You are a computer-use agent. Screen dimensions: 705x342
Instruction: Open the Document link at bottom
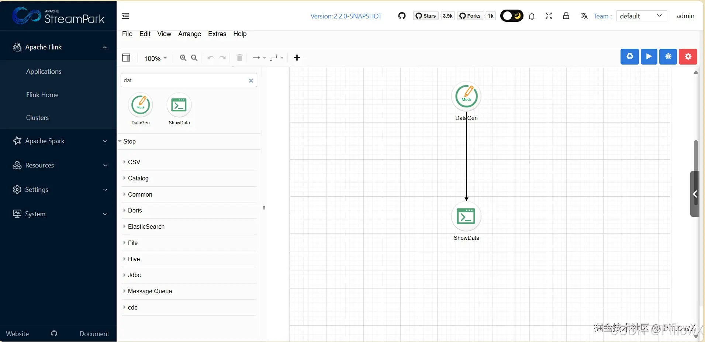point(94,334)
